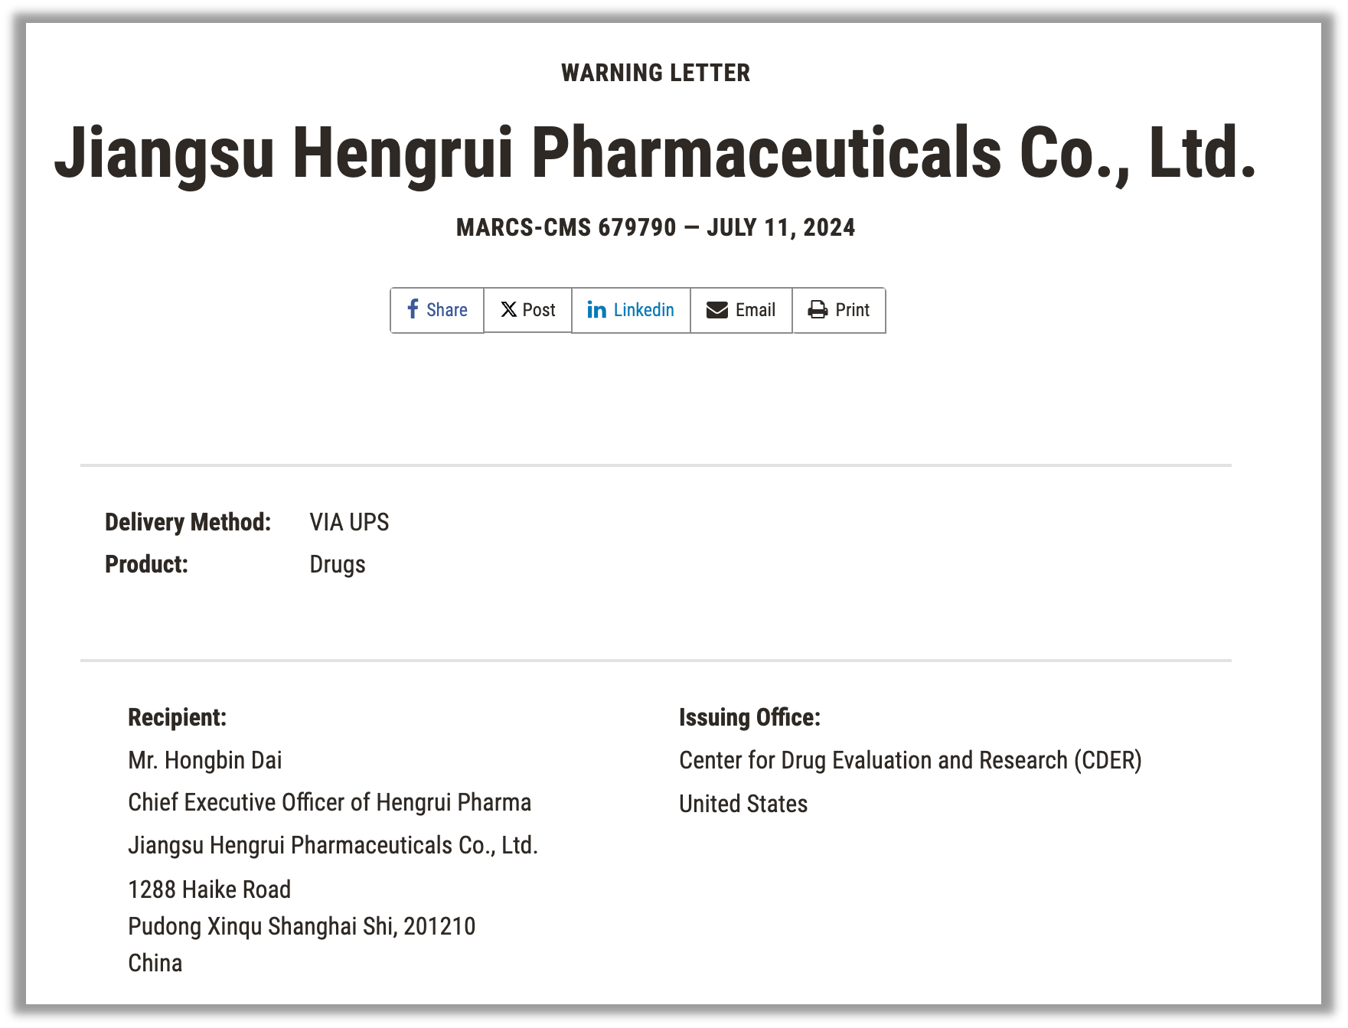The height and width of the screenshot is (1028, 1348).
Task: Click the Chief Executive Officer title line
Action: 330,802
